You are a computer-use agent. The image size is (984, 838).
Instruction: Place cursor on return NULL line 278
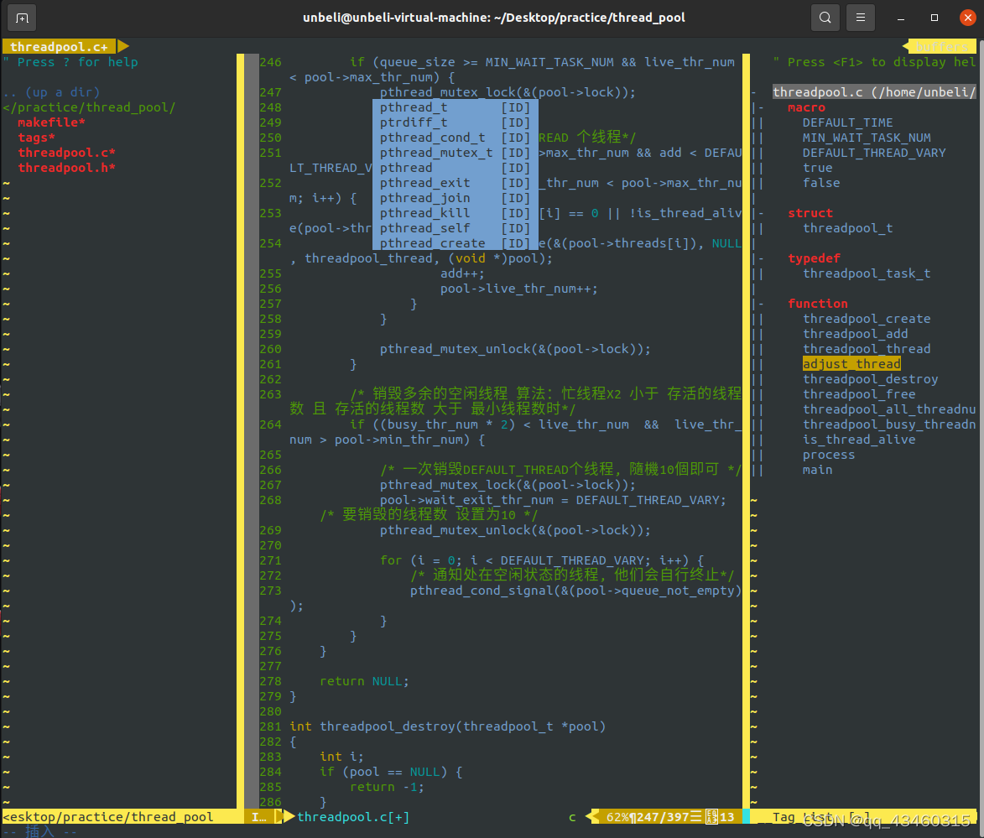point(364,681)
